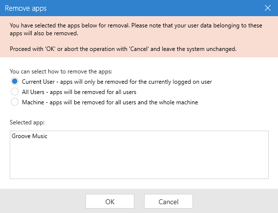The image size is (278, 213).
Task: Confirm removal with OK button
Action: click(x=110, y=201)
